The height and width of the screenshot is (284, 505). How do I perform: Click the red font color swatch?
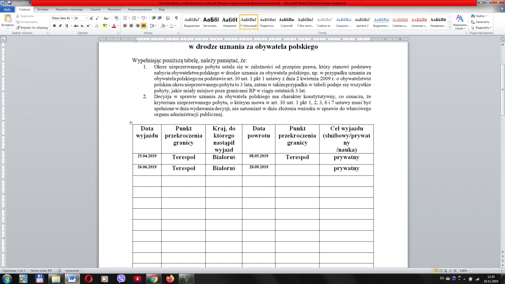(114, 26)
